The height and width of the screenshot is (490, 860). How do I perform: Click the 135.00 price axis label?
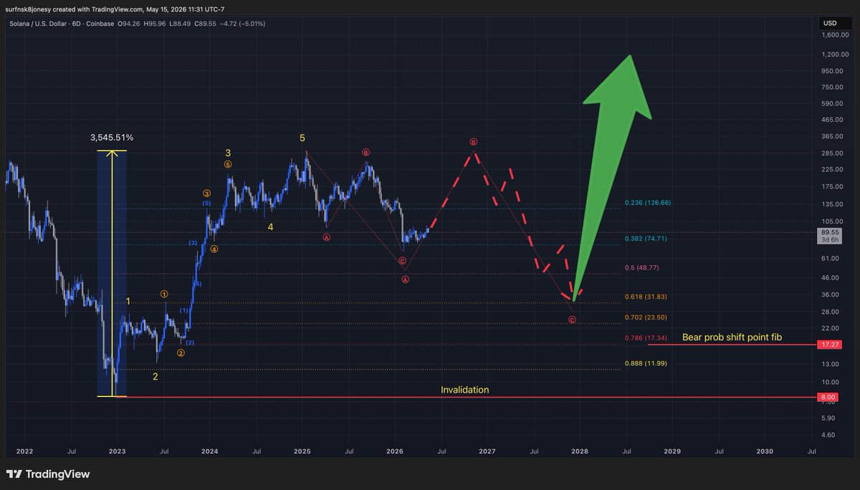[831, 204]
